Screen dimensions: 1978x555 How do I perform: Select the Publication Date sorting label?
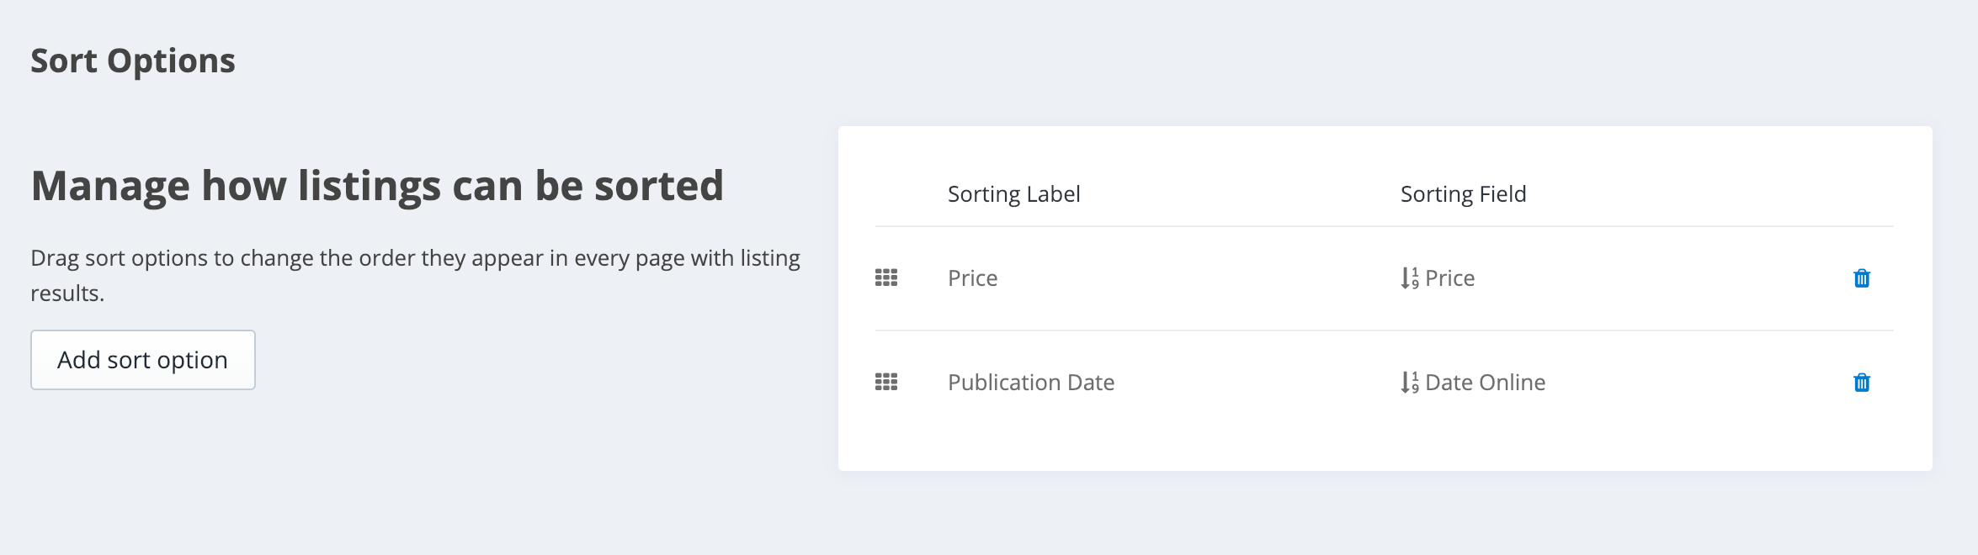(x=1031, y=383)
